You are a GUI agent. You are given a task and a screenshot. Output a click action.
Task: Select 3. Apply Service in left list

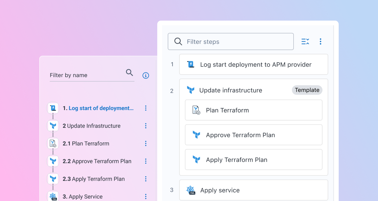click(x=83, y=196)
